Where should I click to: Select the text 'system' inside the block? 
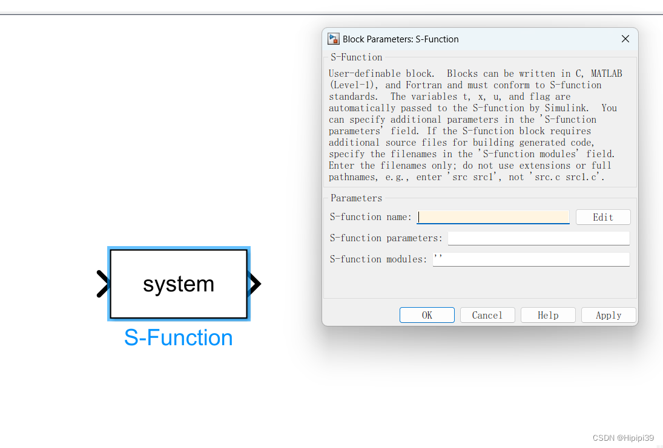pyautogui.click(x=178, y=283)
